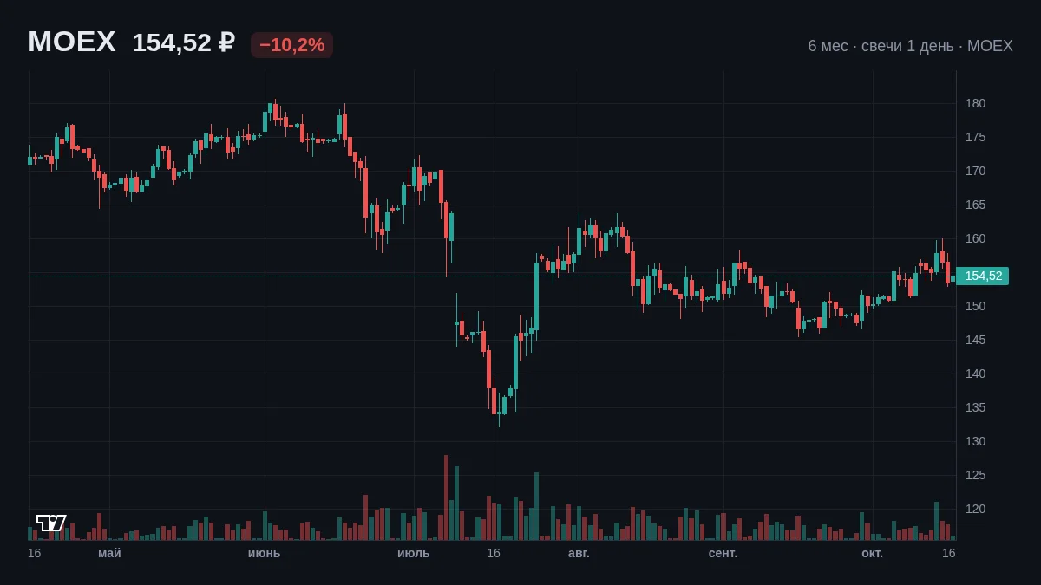Select the июнь label on time axis
Image resolution: width=1041 pixels, height=585 pixels.
click(264, 553)
